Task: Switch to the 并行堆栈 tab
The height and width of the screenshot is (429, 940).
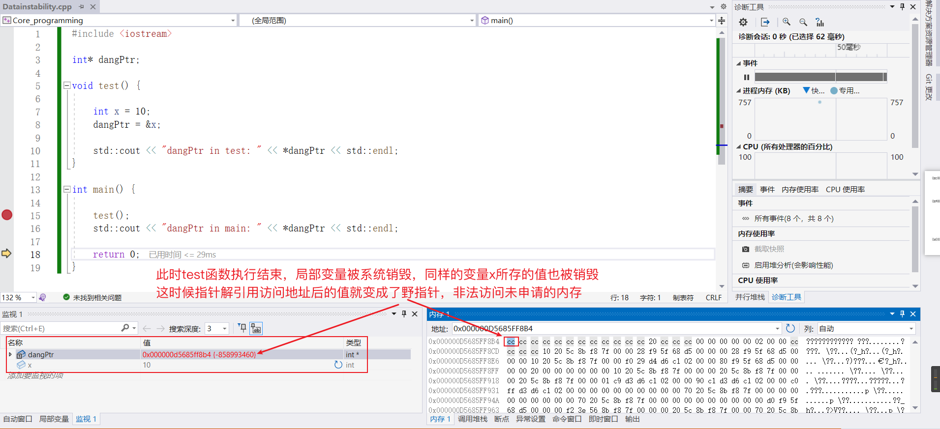Action: tap(750, 297)
